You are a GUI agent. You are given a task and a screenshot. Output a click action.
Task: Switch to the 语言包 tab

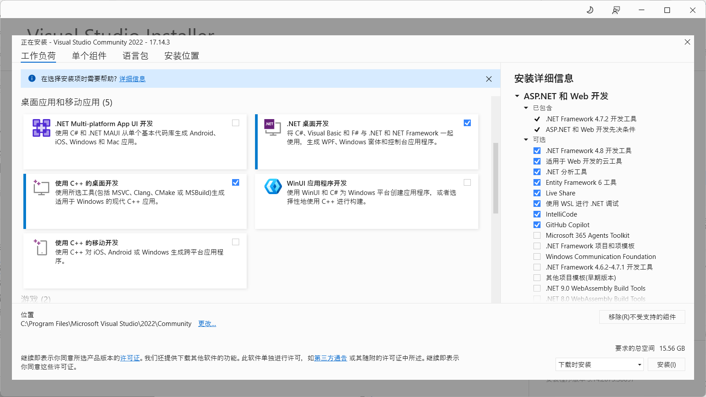coord(135,56)
